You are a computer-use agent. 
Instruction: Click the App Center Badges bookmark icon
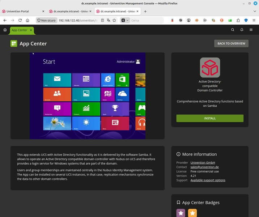178,202
